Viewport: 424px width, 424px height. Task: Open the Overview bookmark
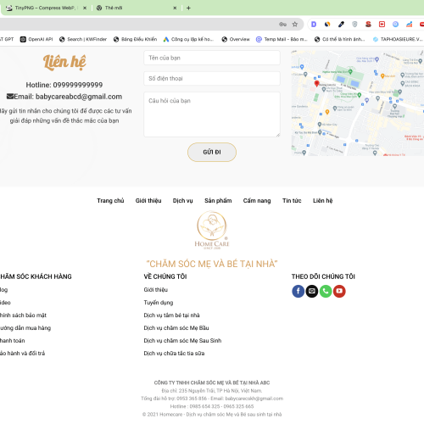[236, 39]
